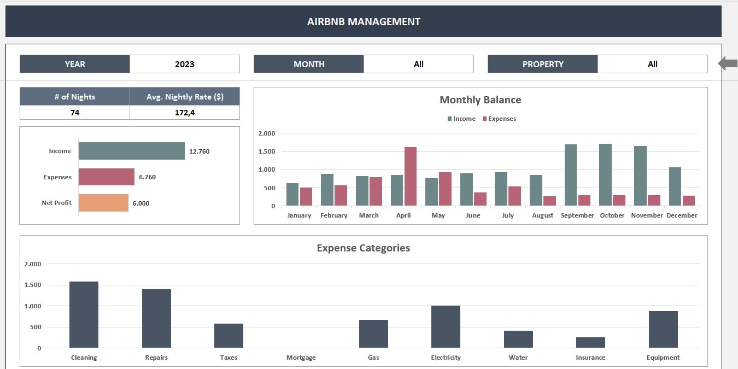Select September's income bar
738x369 pixels.
click(x=571, y=175)
